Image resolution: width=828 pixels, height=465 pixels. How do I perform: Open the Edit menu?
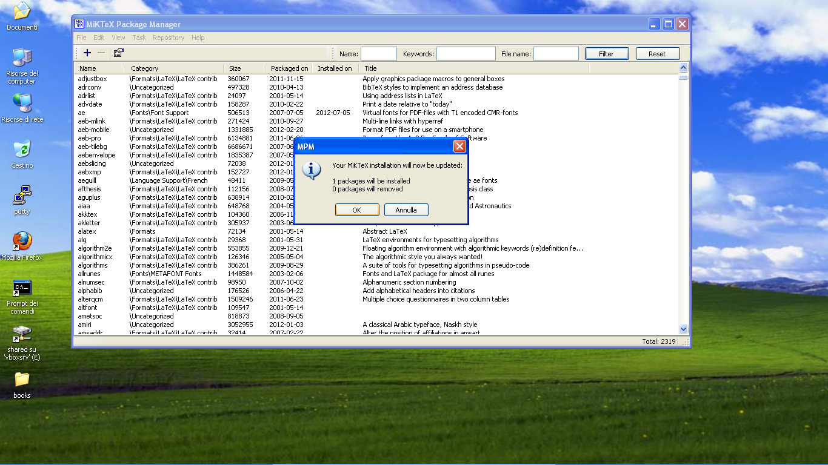click(x=99, y=38)
